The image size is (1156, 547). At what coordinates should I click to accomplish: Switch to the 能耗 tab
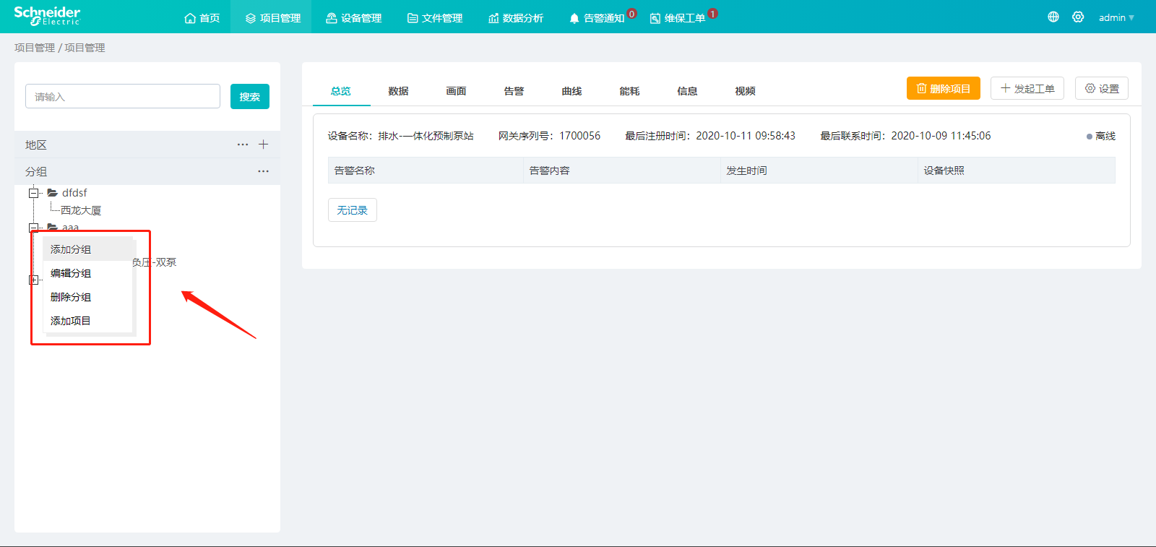coord(630,91)
